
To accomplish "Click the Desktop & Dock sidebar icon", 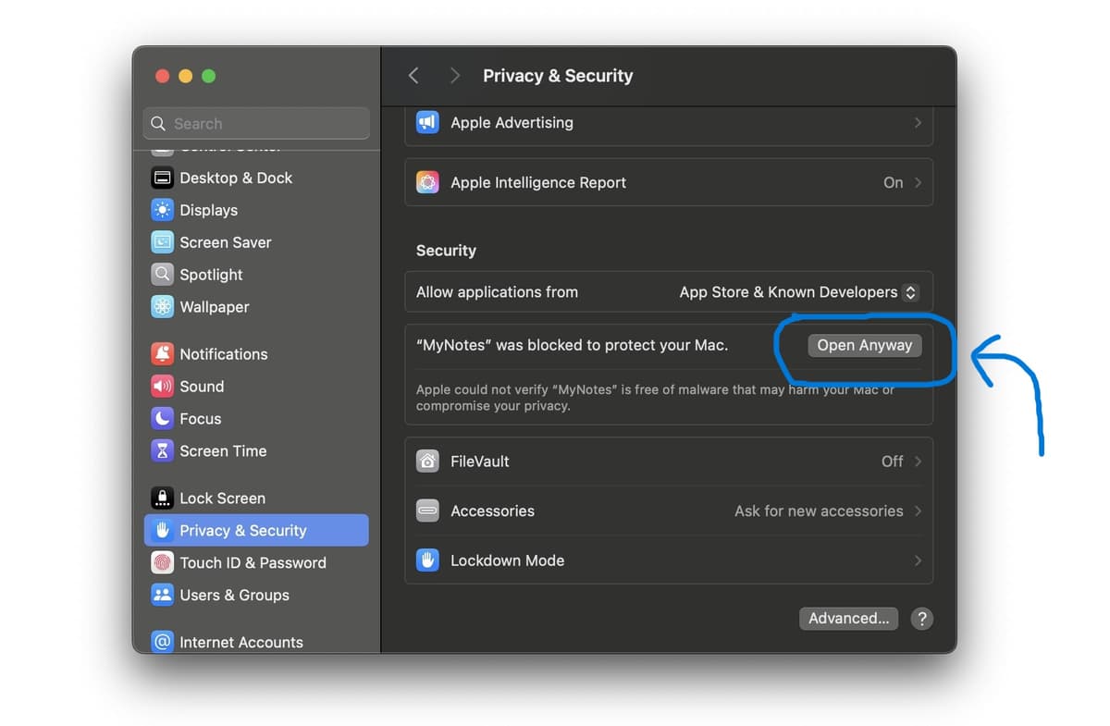I will (x=162, y=178).
